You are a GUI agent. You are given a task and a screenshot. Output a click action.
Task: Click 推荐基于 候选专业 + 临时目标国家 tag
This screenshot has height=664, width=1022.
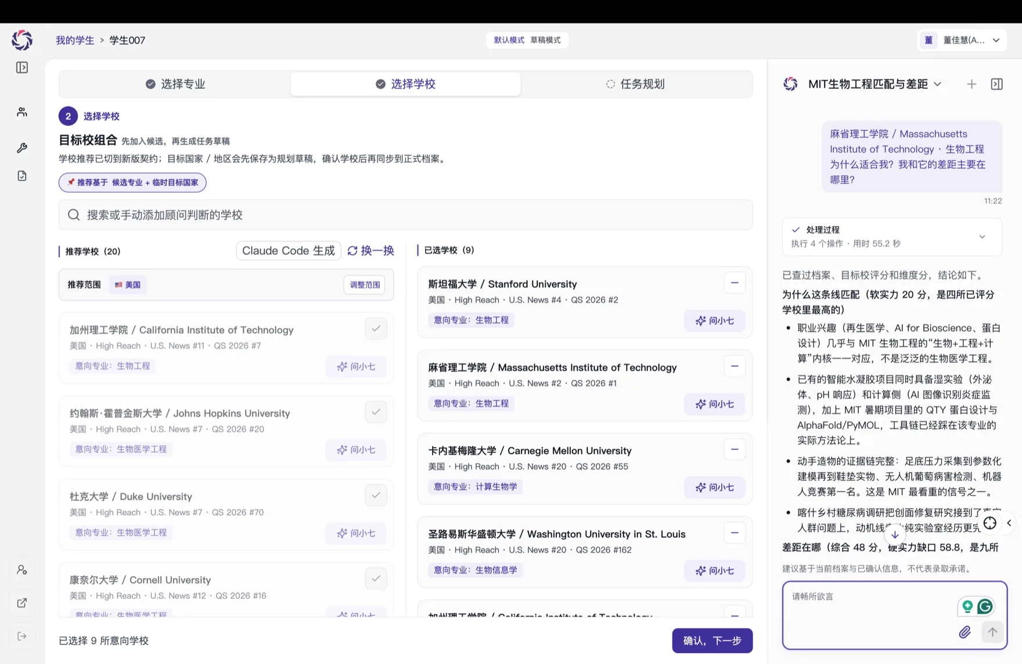(132, 182)
